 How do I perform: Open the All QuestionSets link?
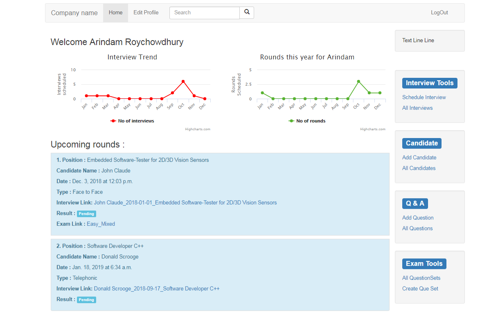click(421, 278)
